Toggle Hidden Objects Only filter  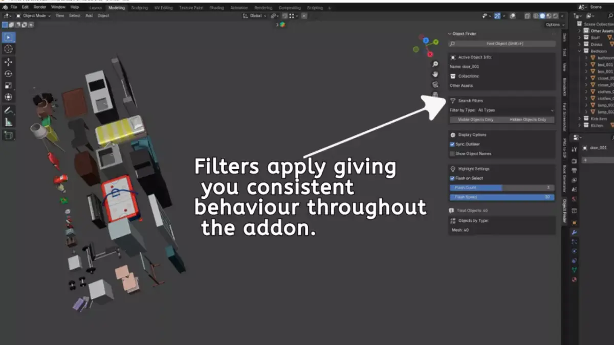528,120
